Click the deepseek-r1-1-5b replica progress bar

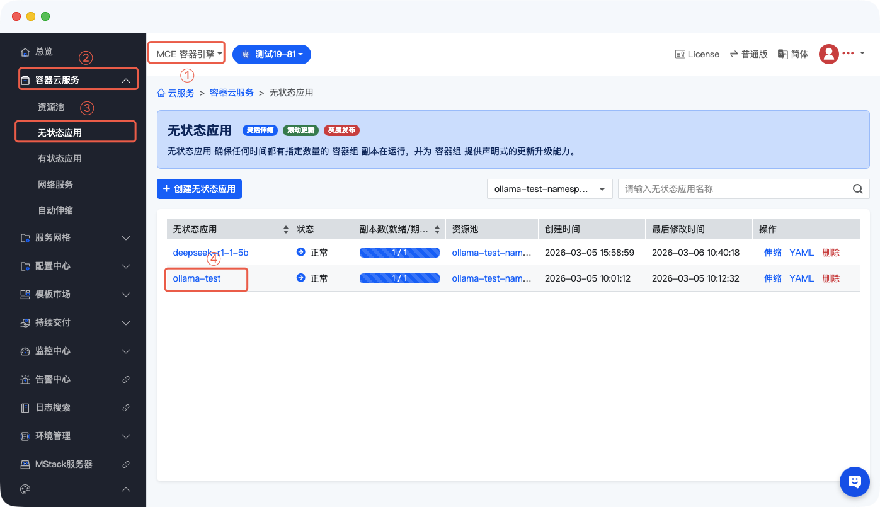399,253
